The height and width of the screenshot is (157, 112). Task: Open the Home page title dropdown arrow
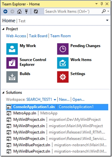coord(107,20)
